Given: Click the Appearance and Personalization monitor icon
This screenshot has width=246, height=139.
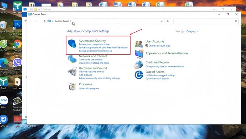Looking at the screenshot, I should click(139, 54).
